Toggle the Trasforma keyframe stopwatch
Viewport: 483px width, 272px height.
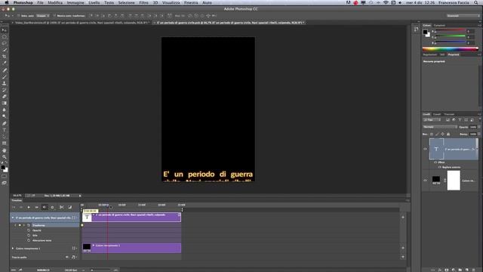tap(29, 225)
